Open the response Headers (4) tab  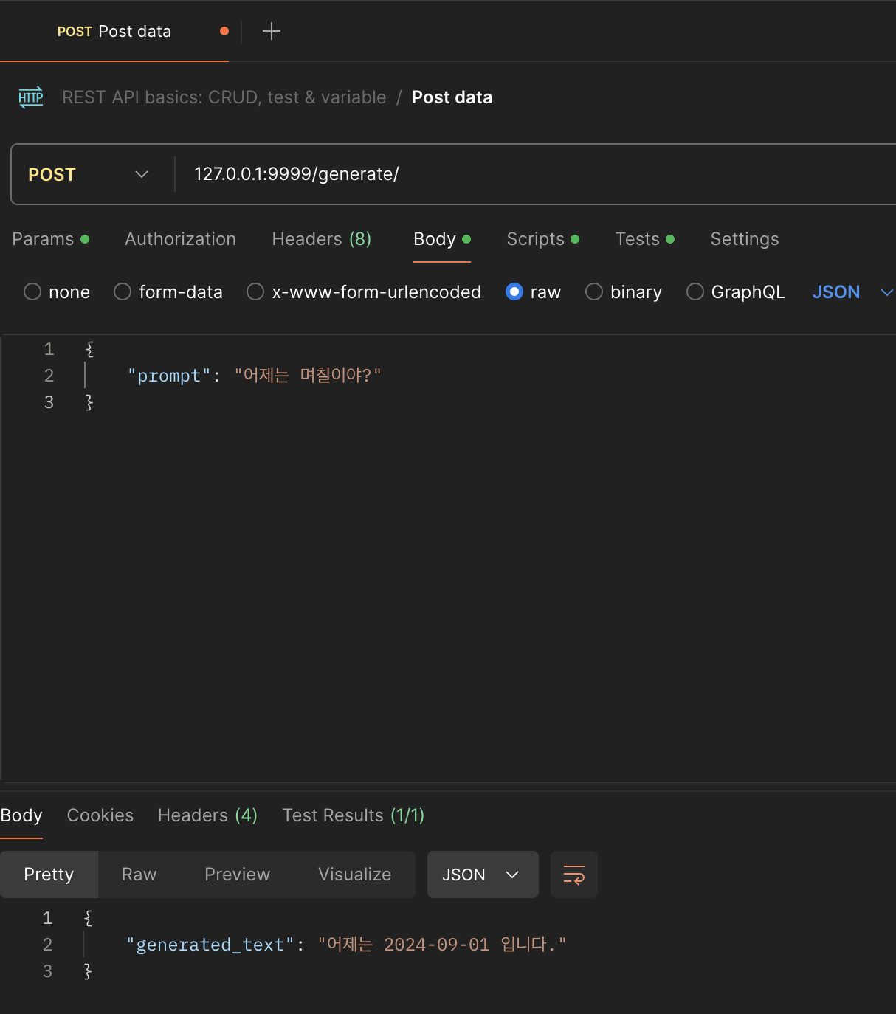[207, 815]
